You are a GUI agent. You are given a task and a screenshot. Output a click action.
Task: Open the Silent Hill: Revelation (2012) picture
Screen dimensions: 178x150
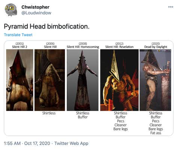pyautogui.click(x=120, y=80)
